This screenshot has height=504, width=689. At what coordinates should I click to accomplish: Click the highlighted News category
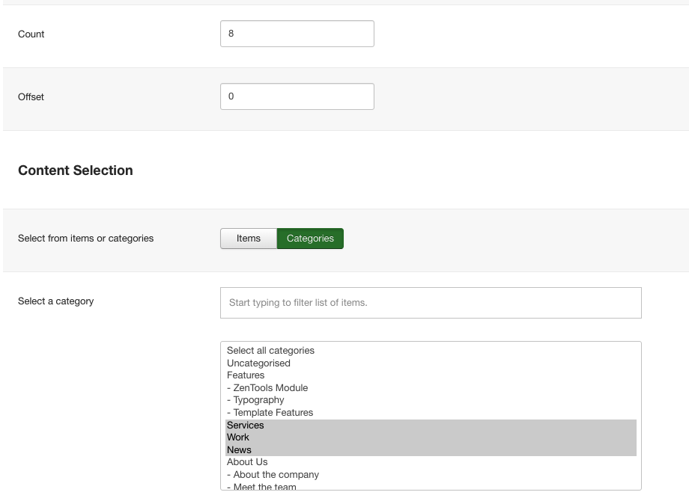click(431, 450)
